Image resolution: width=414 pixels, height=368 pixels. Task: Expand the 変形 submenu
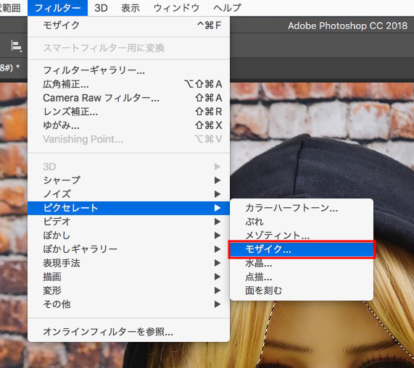(128, 290)
